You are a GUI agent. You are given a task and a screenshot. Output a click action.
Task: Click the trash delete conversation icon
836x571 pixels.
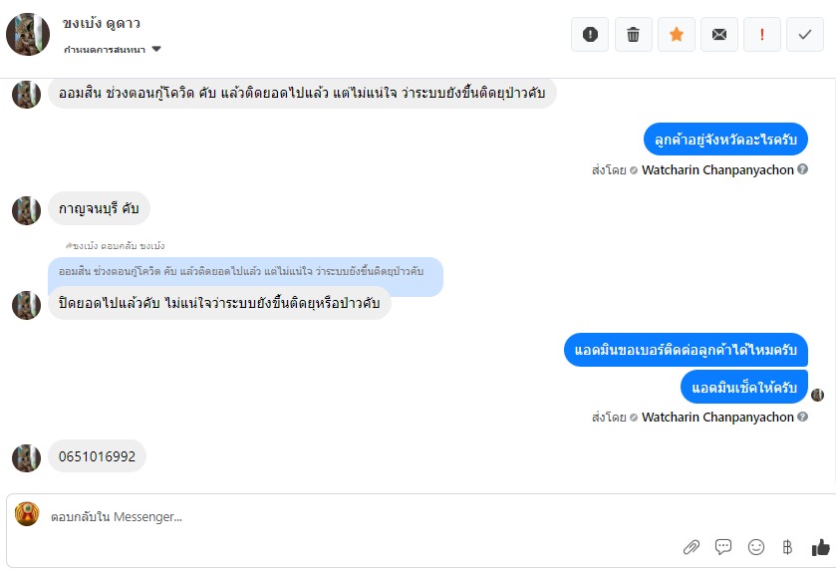(x=633, y=35)
